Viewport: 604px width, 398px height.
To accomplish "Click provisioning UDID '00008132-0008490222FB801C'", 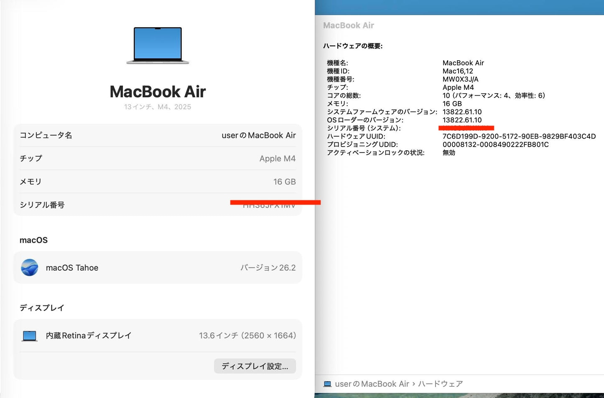I will pyautogui.click(x=496, y=144).
